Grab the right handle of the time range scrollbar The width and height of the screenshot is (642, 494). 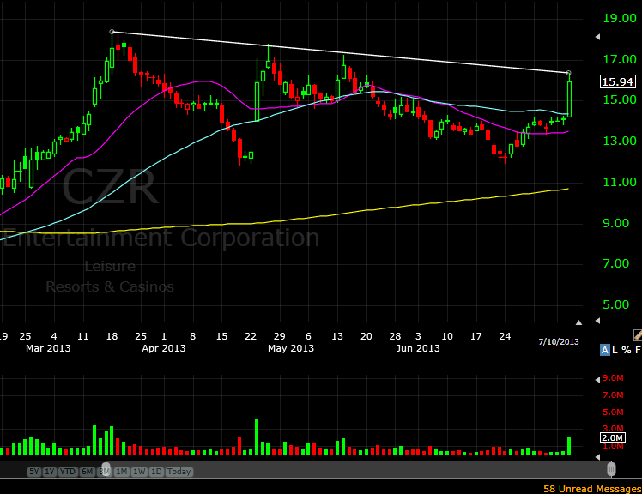tap(611, 469)
